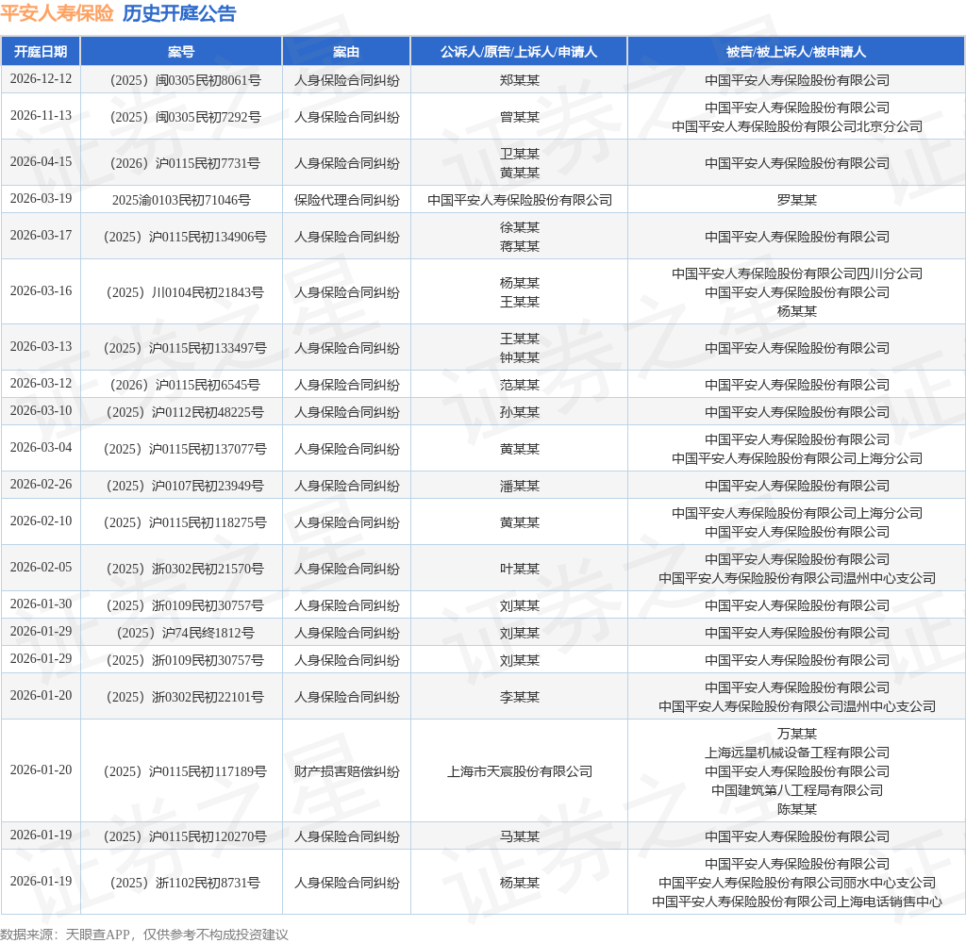Click date 2026-02-10
Screen dimensions: 966x943
click(x=41, y=521)
